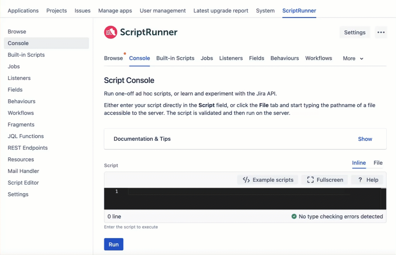Switch to the File script tab
Viewport: 396px width, 255px height.
(x=378, y=163)
